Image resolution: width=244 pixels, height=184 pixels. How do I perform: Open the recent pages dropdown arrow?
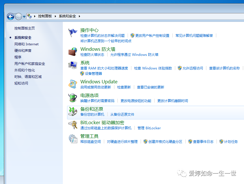(24, 16)
